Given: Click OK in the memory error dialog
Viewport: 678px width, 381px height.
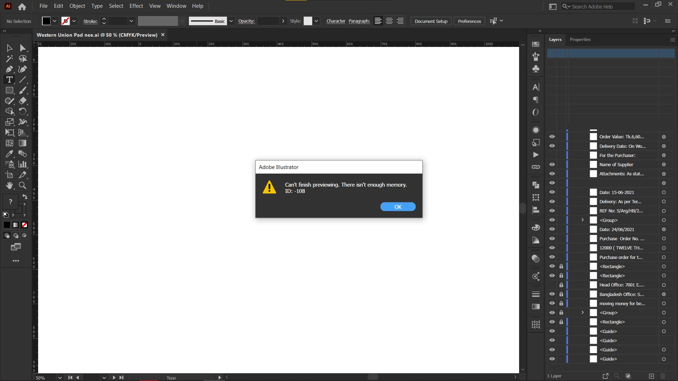Looking at the screenshot, I should [398, 207].
